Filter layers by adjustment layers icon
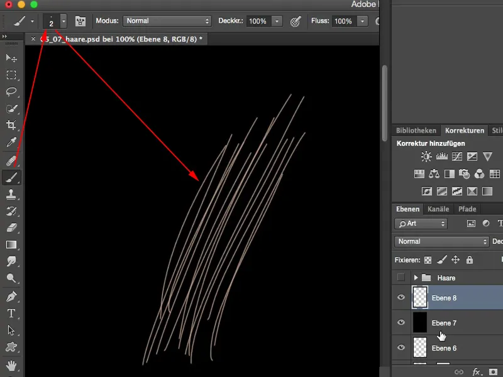 (486, 224)
